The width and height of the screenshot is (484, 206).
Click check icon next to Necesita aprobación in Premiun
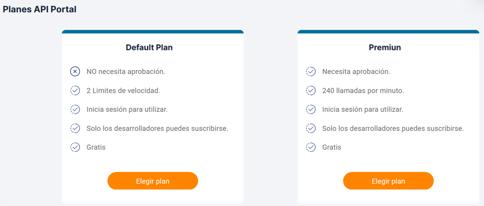pos(311,72)
